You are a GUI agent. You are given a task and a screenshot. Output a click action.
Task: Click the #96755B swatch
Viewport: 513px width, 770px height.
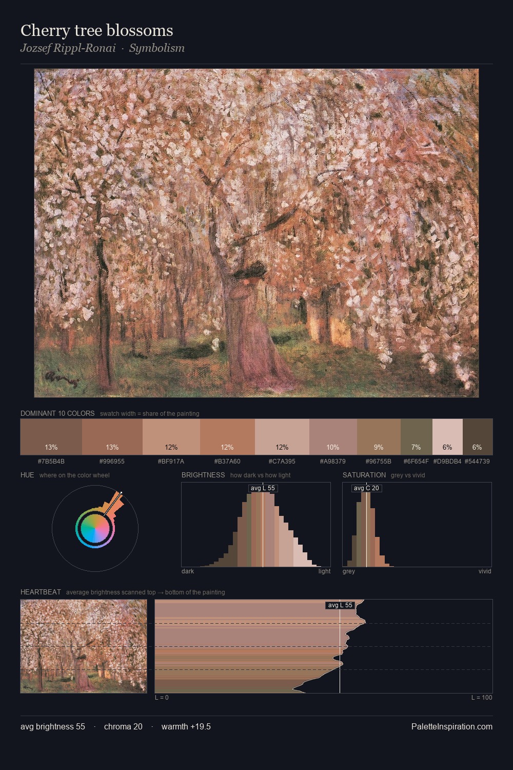tap(379, 437)
